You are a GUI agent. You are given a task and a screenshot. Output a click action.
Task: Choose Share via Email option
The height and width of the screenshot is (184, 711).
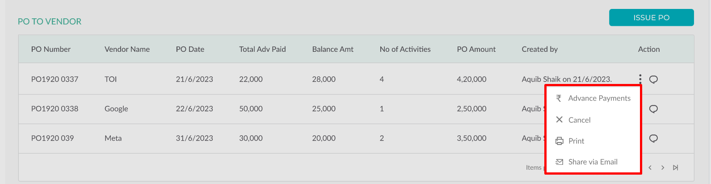[x=593, y=162]
